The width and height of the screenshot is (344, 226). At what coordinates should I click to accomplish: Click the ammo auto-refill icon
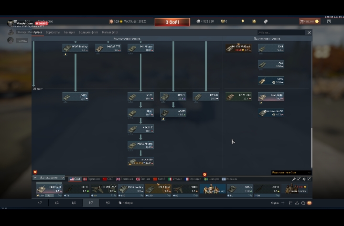pyautogui.click(x=304, y=179)
